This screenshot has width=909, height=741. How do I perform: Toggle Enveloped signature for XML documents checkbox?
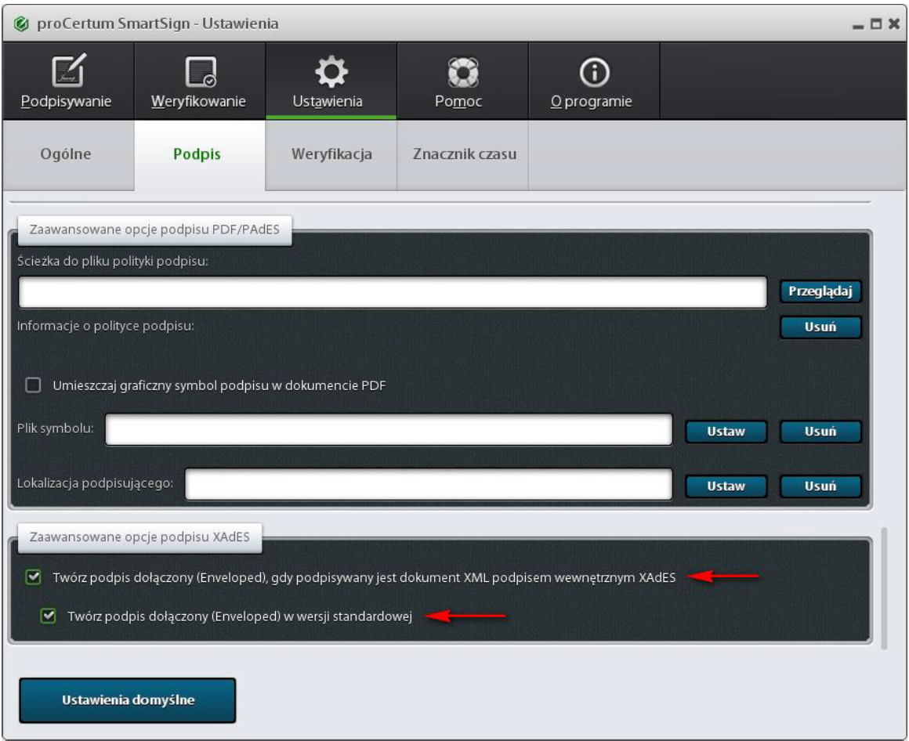click(33, 577)
